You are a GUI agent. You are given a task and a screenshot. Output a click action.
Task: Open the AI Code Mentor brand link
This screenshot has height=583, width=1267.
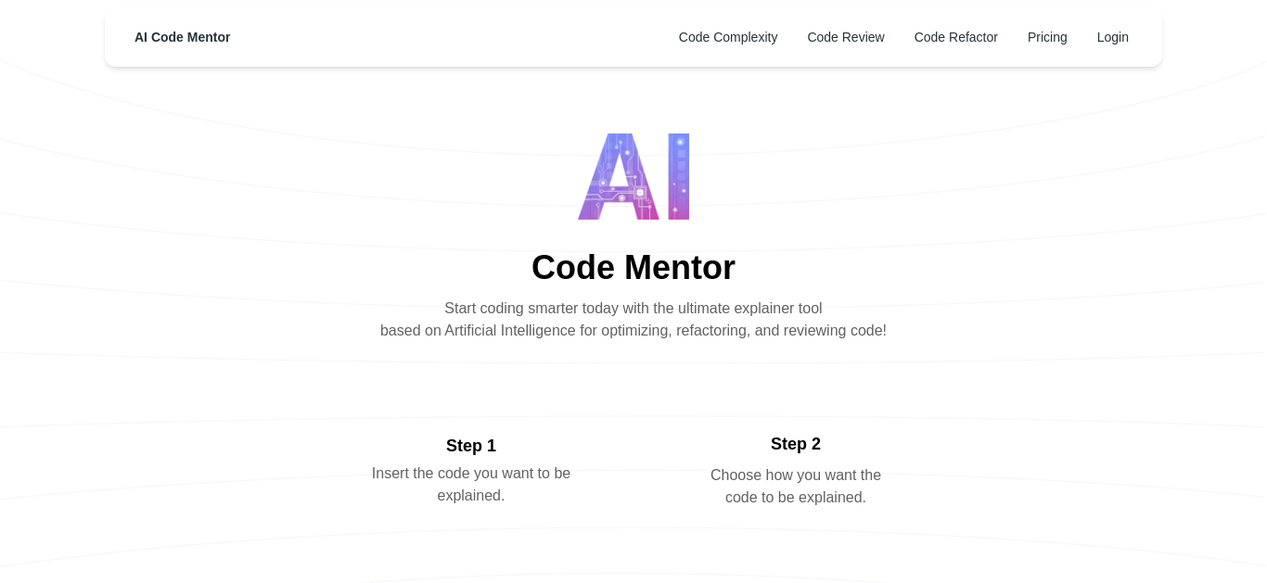(183, 37)
